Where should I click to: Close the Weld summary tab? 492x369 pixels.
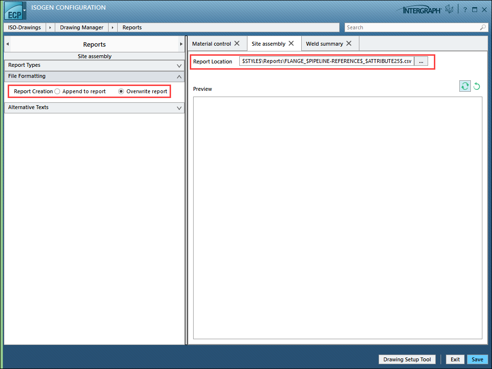[349, 43]
